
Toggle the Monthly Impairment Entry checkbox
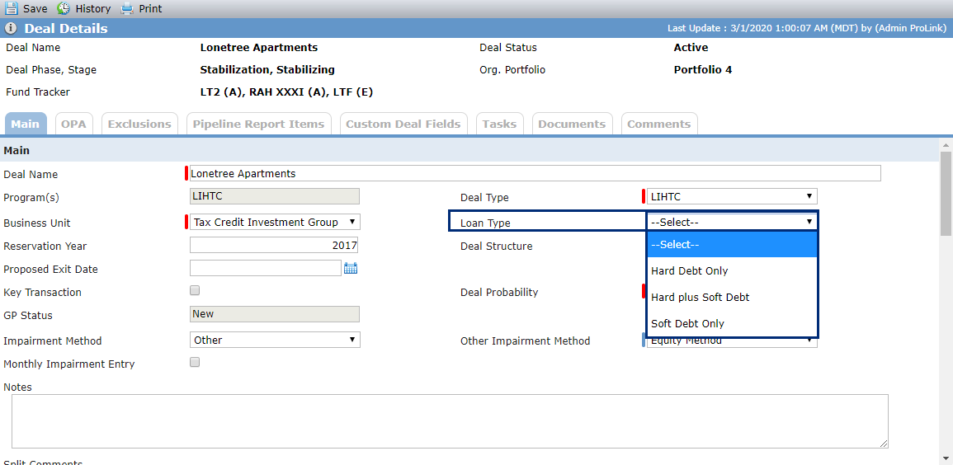[x=195, y=363]
